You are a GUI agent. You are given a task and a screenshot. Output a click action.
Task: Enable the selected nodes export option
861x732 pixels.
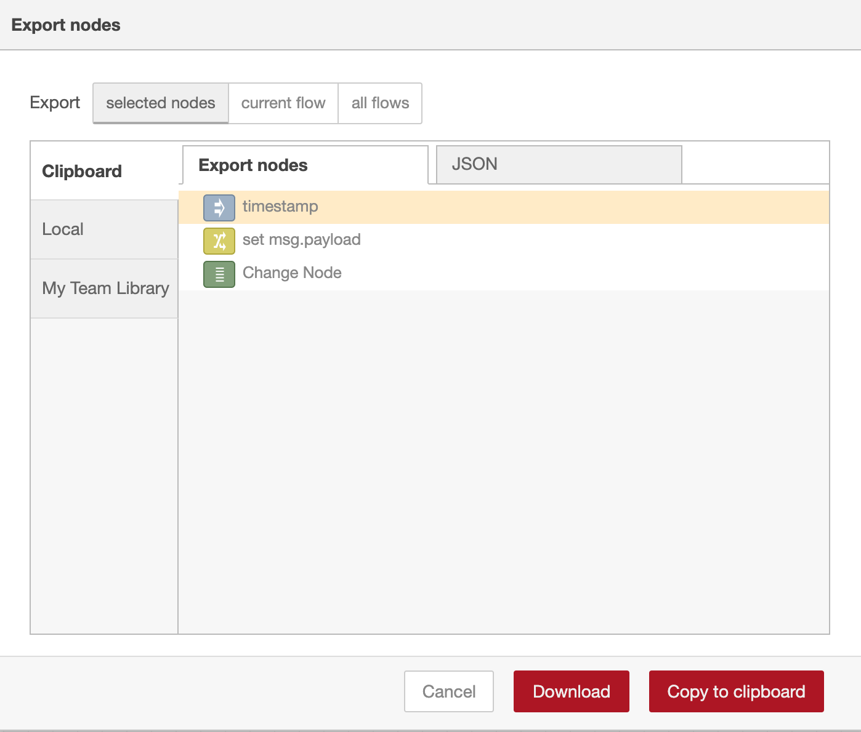160,103
